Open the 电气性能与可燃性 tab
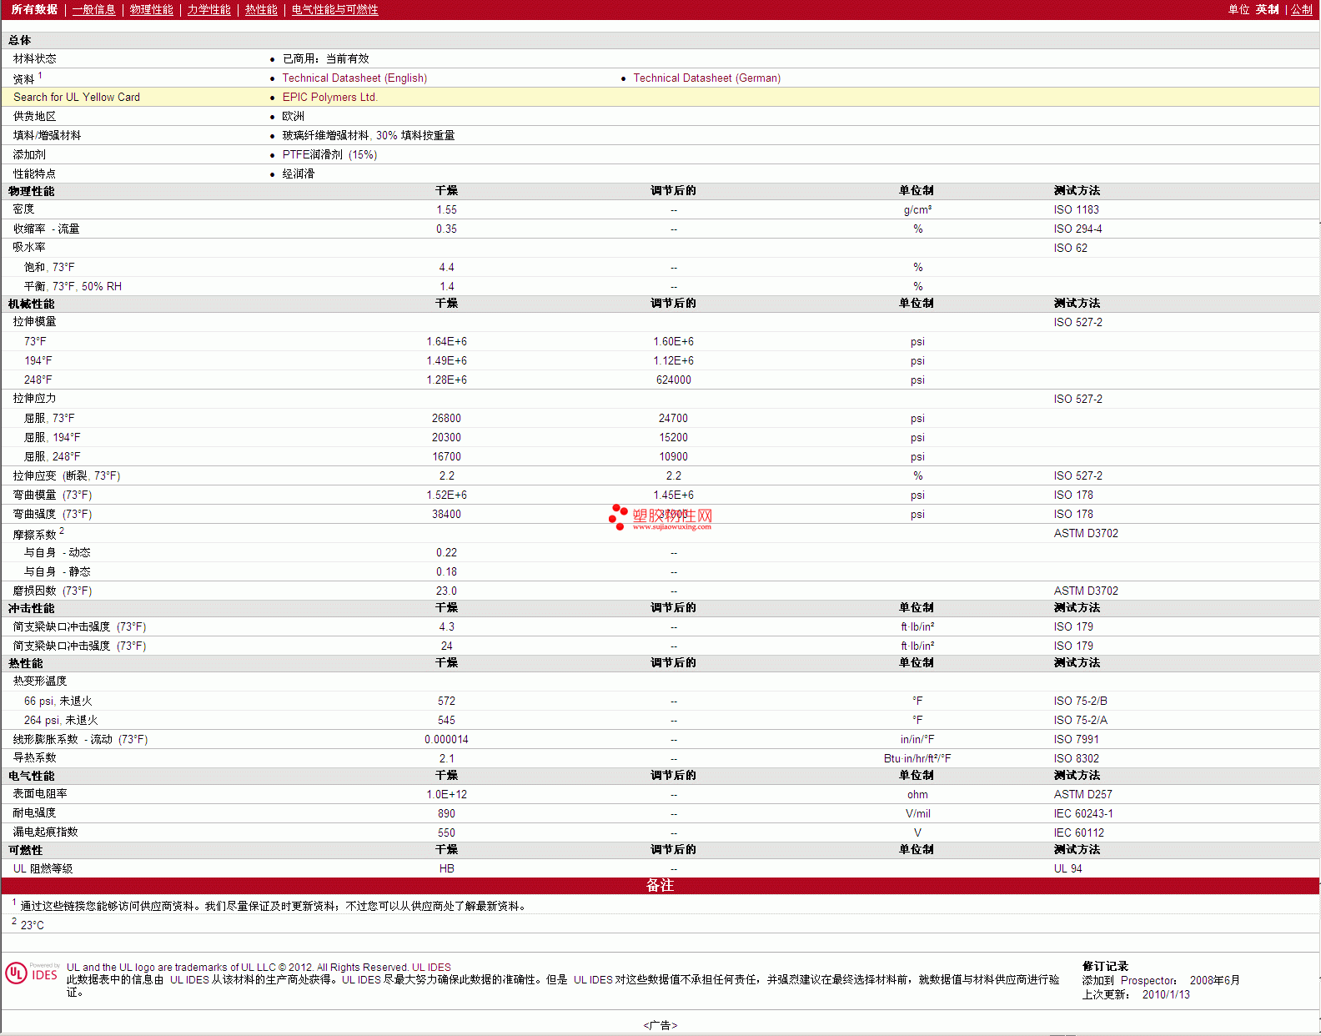This screenshot has height=1036, width=1321. [x=334, y=10]
